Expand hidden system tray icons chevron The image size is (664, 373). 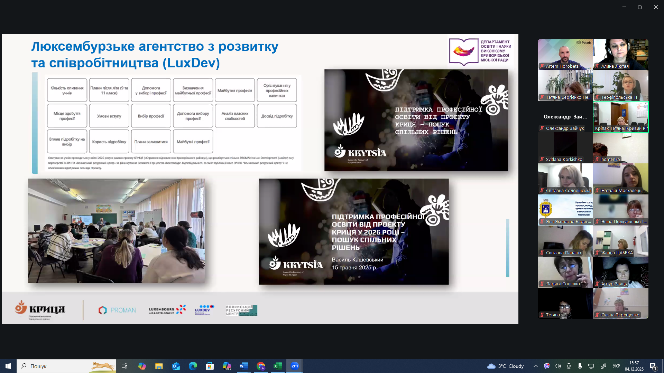click(x=536, y=366)
